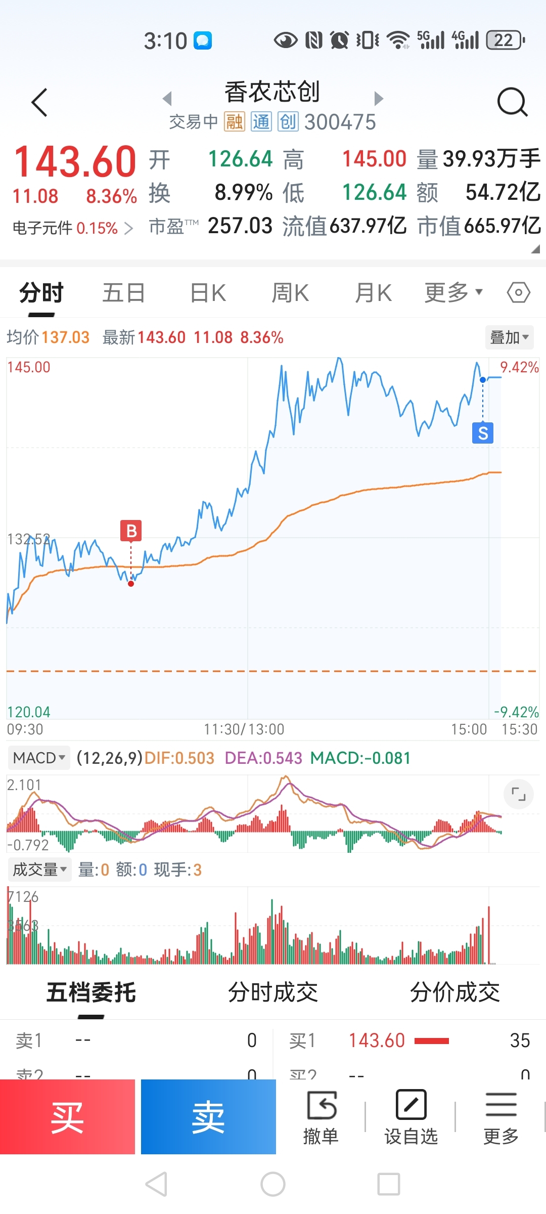The height and width of the screenshot is (1214, 546).
Task: Open the search magnifier icon
Action: 512,103
